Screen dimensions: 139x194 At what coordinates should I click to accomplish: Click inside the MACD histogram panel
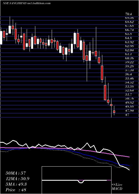point(76,180)
